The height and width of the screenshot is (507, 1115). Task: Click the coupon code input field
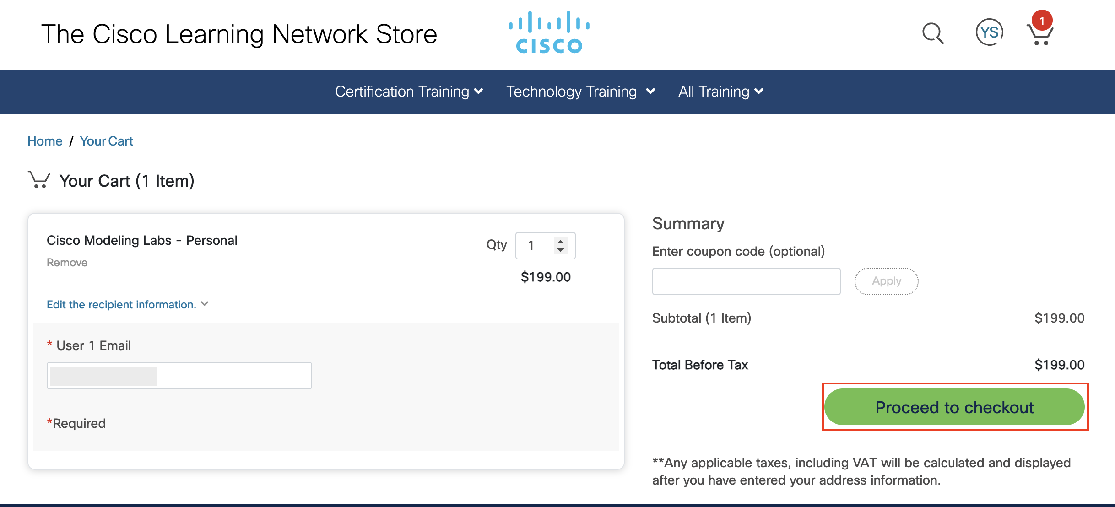(x=746, y=281)
